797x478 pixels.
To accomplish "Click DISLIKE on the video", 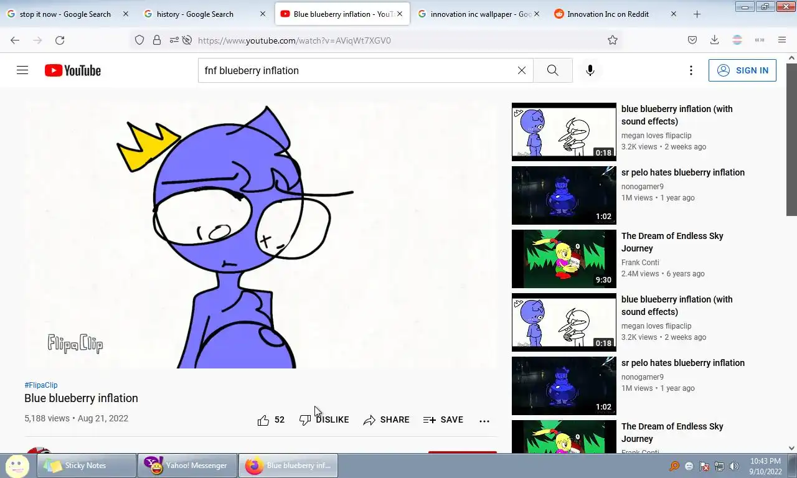I will pyautogui.click(x=324, y=420).
